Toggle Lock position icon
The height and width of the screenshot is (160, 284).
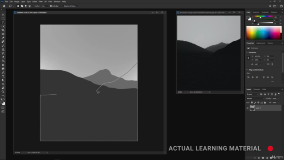(258, 103)
